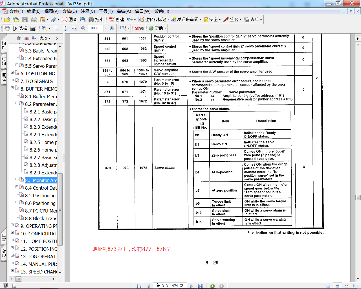Viewport: 361px width, 289px height.
Task: Switch to continuous page layout
Action: tap(337, 286)
